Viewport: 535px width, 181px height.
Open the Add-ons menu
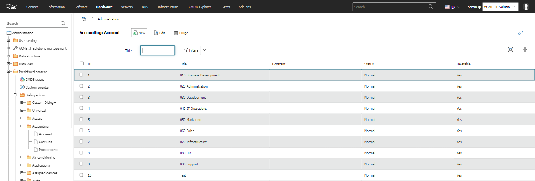244,7
